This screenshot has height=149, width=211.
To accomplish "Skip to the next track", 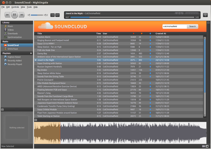I will [22, 15].
